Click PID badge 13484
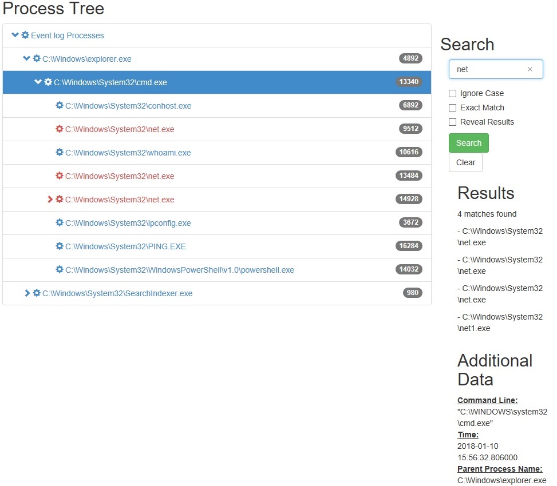This screenshot has width=557, height=486. pyautogui.click(x=409, y=175)
